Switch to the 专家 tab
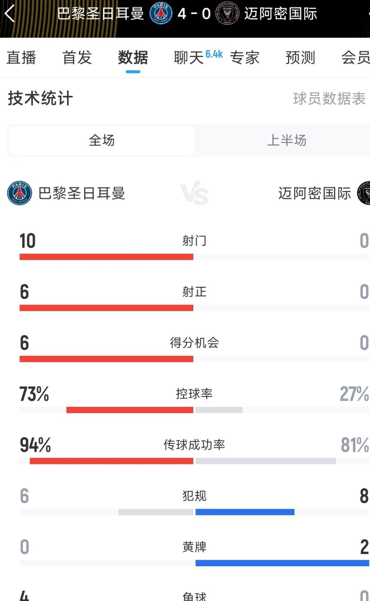Screen dimensions: 370x601 click(x=245, y=57)
